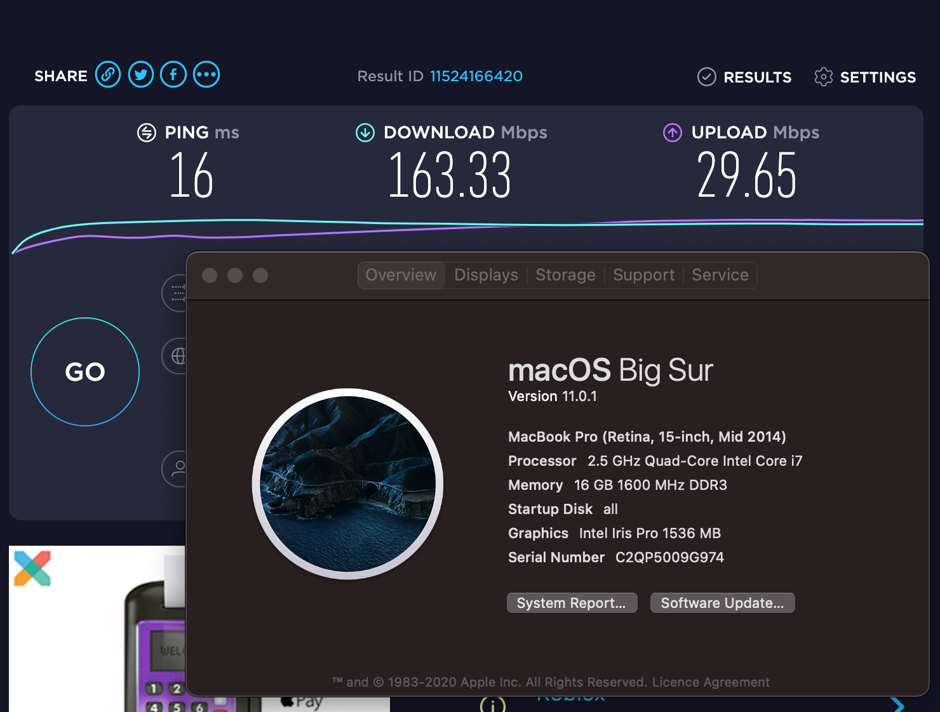The height and width of the screenshot is (712, 940).
Task: Click the ping value 16
Action: coord(191,175)
